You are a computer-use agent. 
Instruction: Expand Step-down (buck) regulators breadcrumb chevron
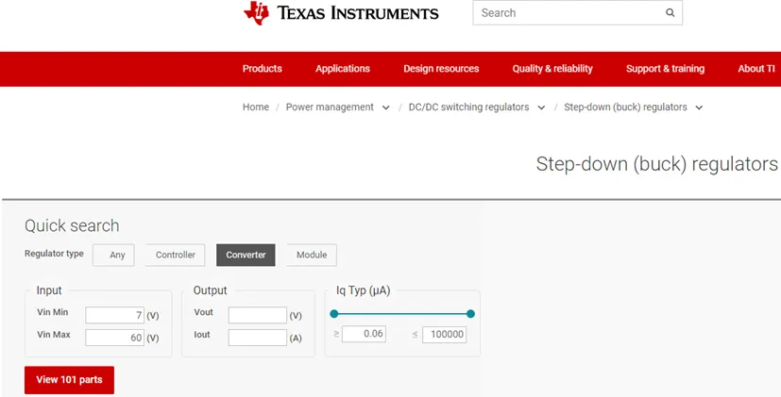click(699, 108)
